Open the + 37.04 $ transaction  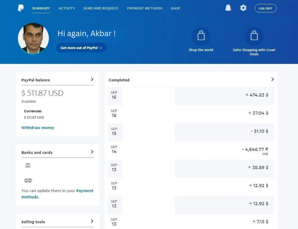(x=191, y=114)
